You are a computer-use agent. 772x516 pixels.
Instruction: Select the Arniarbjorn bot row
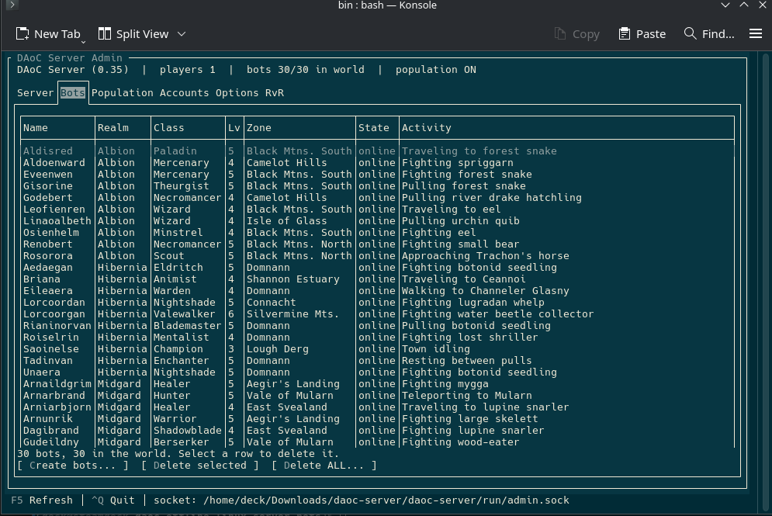(378, 407)
